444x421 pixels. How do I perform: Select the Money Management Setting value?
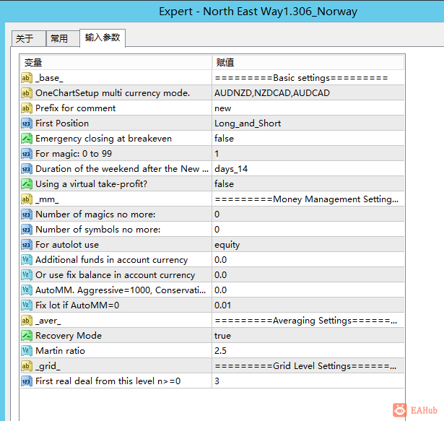[308, 199]
